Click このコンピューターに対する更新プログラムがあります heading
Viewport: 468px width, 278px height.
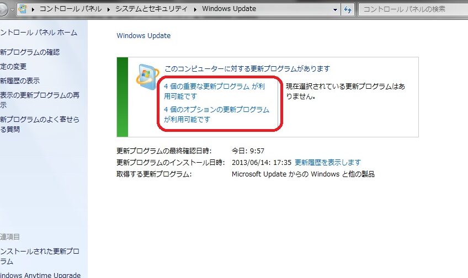pyautogui.click(x=247, y=69)
